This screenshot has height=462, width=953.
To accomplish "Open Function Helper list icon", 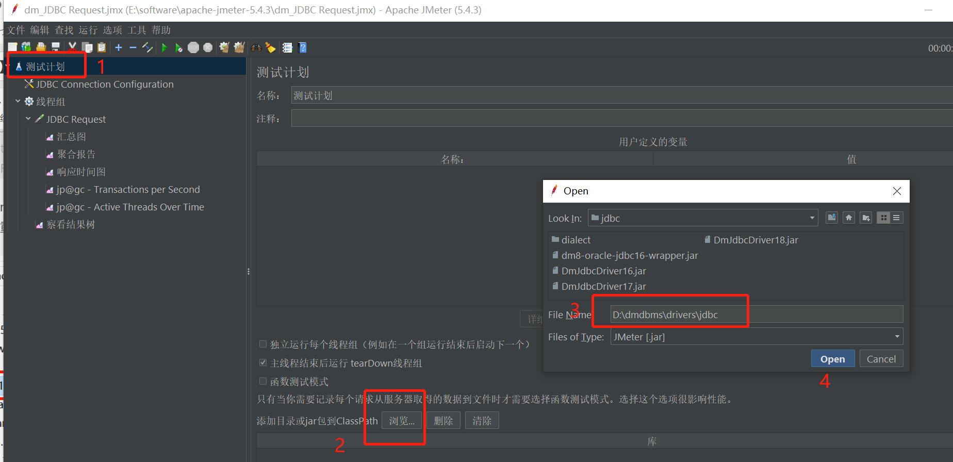I will pyautogui.click(x=287, y=47).
